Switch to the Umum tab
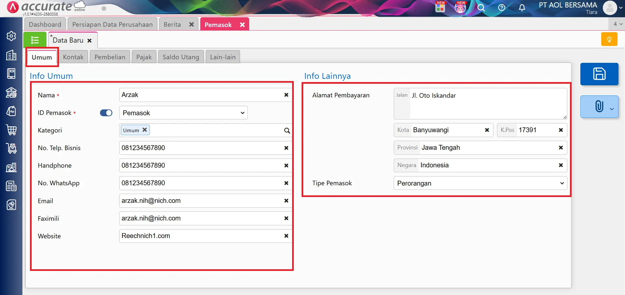 (x=42, y=57)
